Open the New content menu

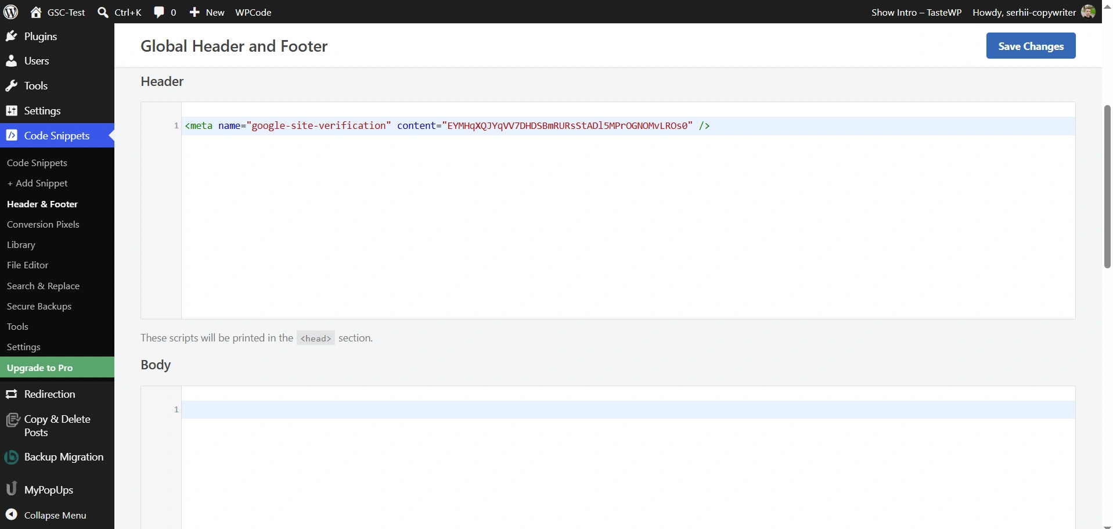coord(215,12)
